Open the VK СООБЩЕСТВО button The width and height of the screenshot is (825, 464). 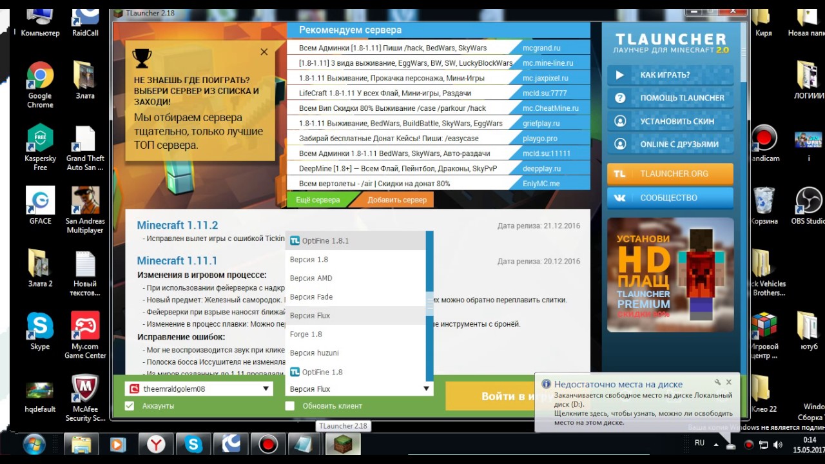click(x=670, y=198)
